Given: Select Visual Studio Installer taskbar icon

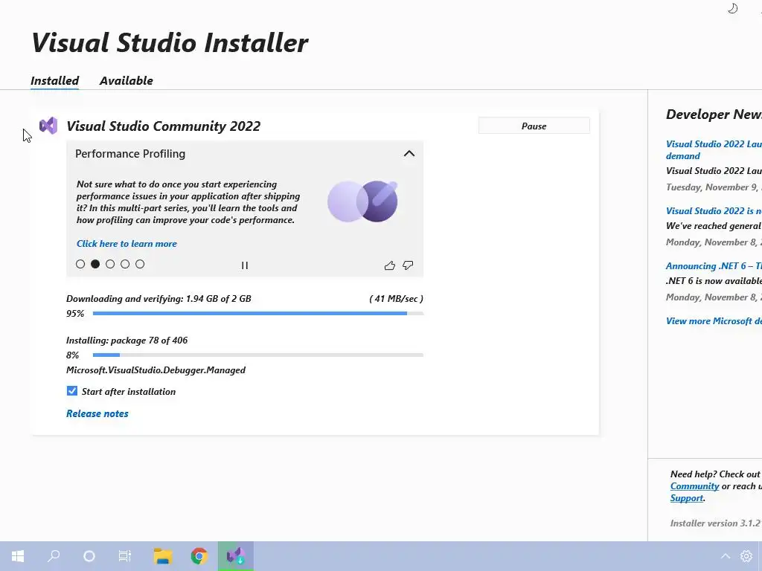Looking at the screenshot, I should coord(236,556).
